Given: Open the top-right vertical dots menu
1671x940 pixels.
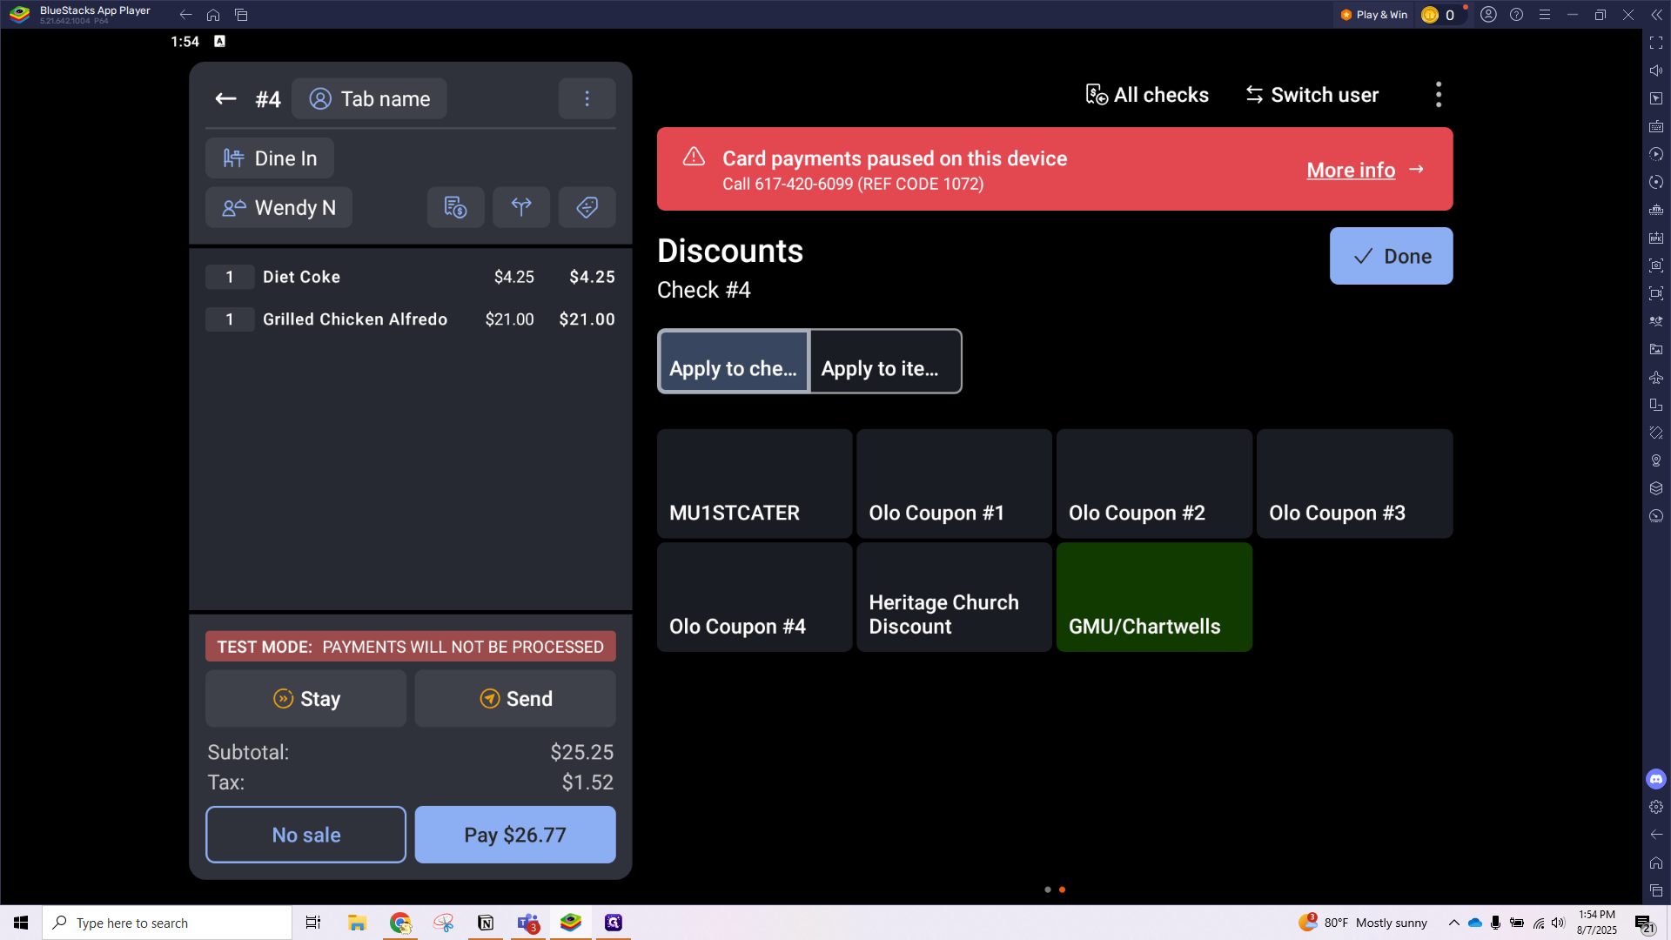Looking at the screenshot, I should click(1438, 95).
